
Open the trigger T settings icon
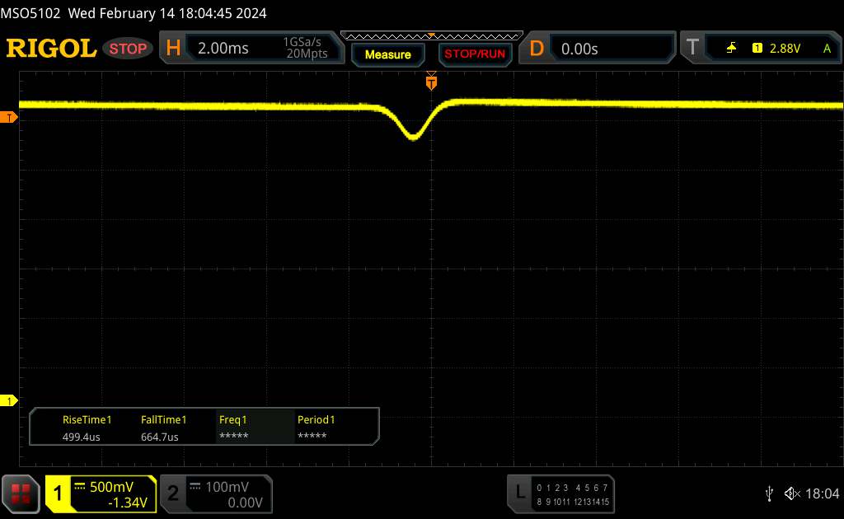692,48
